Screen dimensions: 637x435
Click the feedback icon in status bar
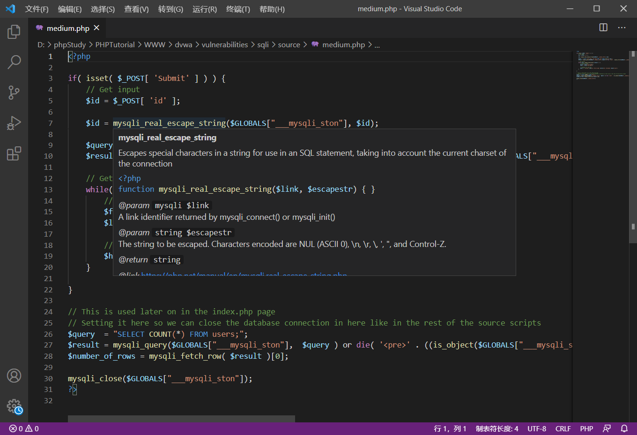tap(607, 428)
